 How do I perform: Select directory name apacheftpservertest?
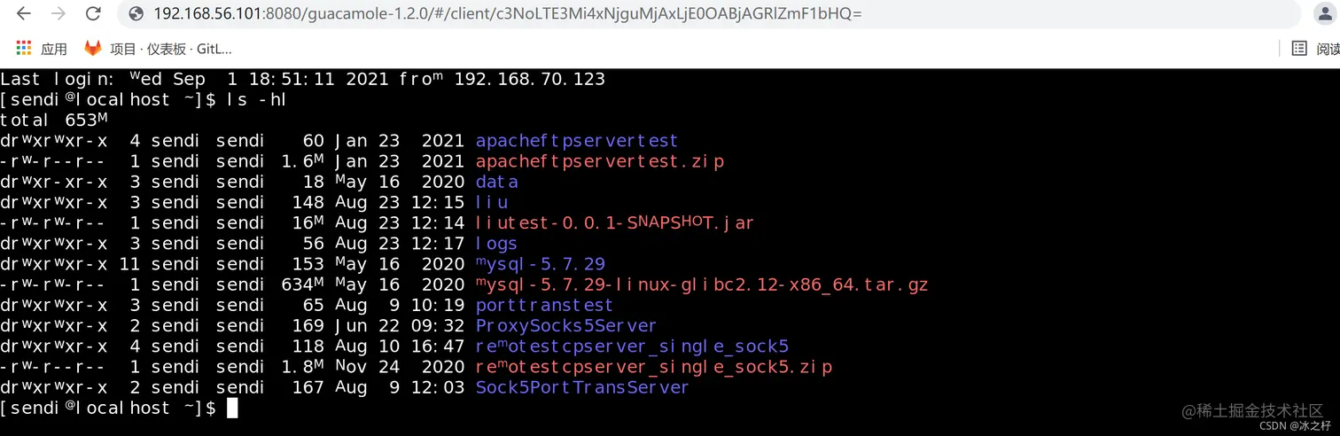pyautogui.click(x=577, y=141)
